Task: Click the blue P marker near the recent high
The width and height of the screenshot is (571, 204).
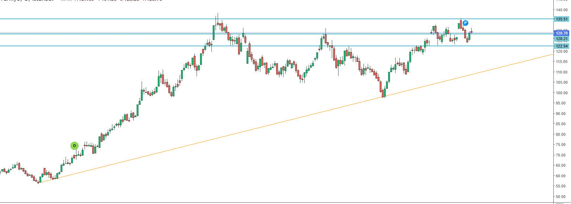Action: coord(465,23)
